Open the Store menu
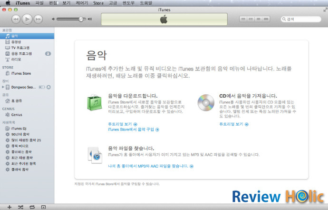The width and height of the screenshot is (328, 210). (x=98, y=3)
